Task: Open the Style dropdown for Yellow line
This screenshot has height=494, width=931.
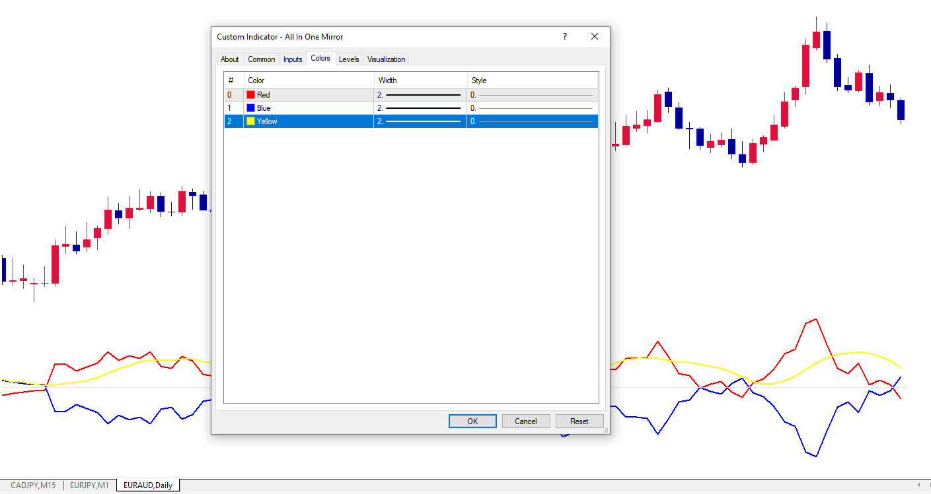Action: pos(532,121)
